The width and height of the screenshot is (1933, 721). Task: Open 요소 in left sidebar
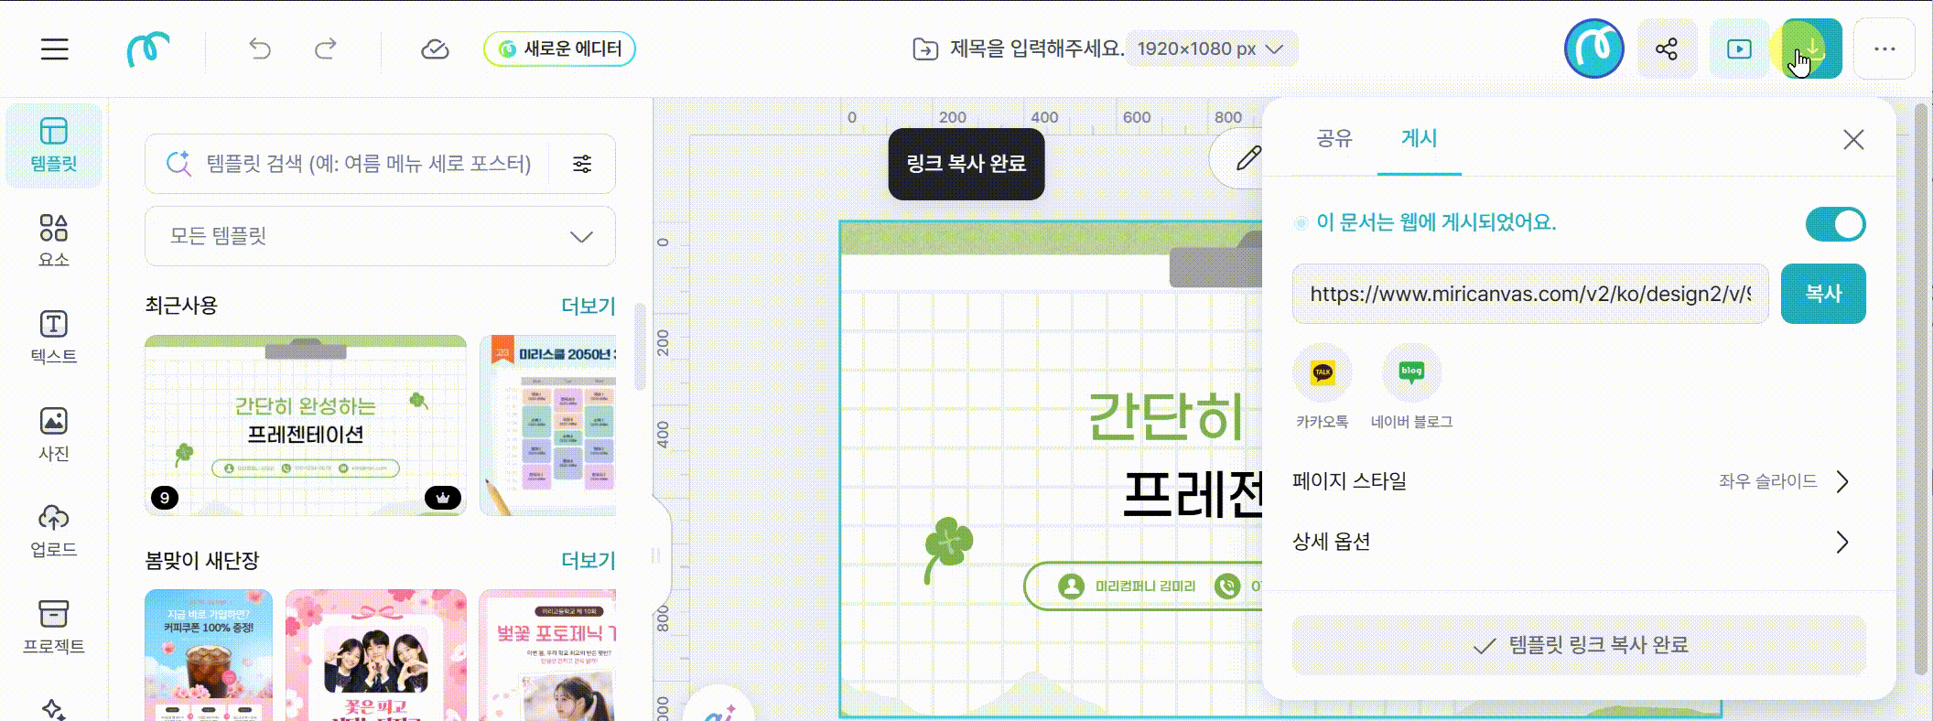54,241
